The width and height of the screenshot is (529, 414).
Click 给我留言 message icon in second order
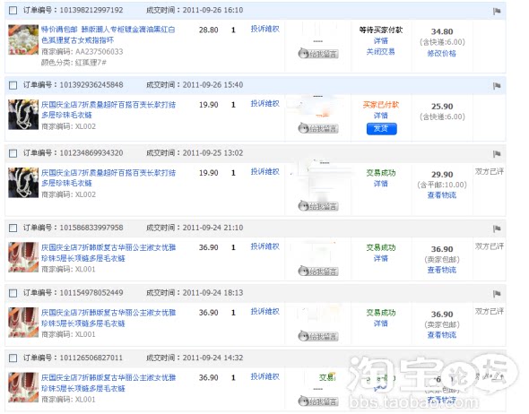click(318, 128)
